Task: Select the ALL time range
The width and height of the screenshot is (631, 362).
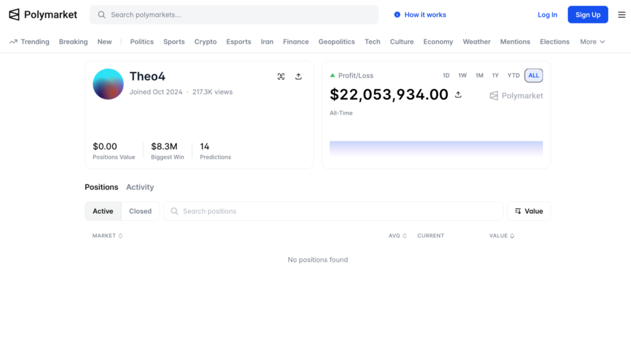Action: [x=534, y=76]
